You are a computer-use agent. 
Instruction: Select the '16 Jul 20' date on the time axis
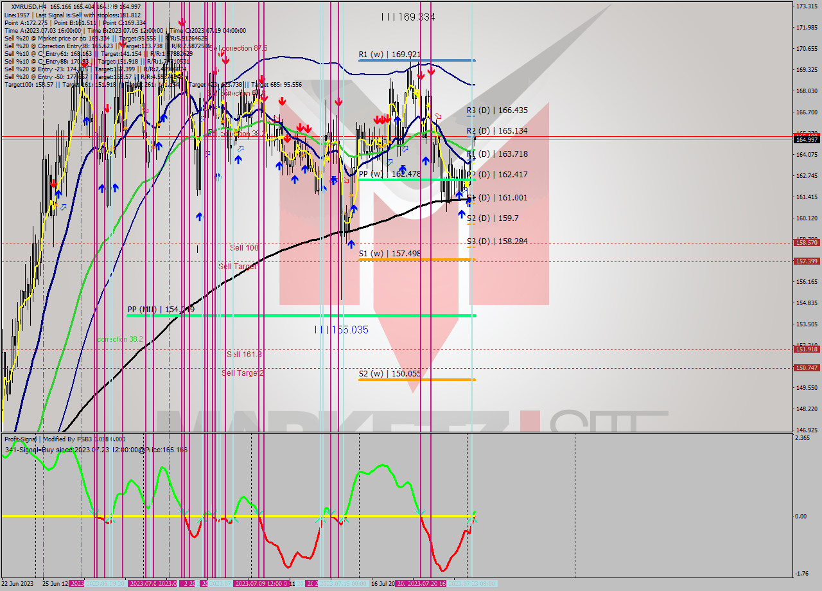pyautogui.click(x=383, y=584)
